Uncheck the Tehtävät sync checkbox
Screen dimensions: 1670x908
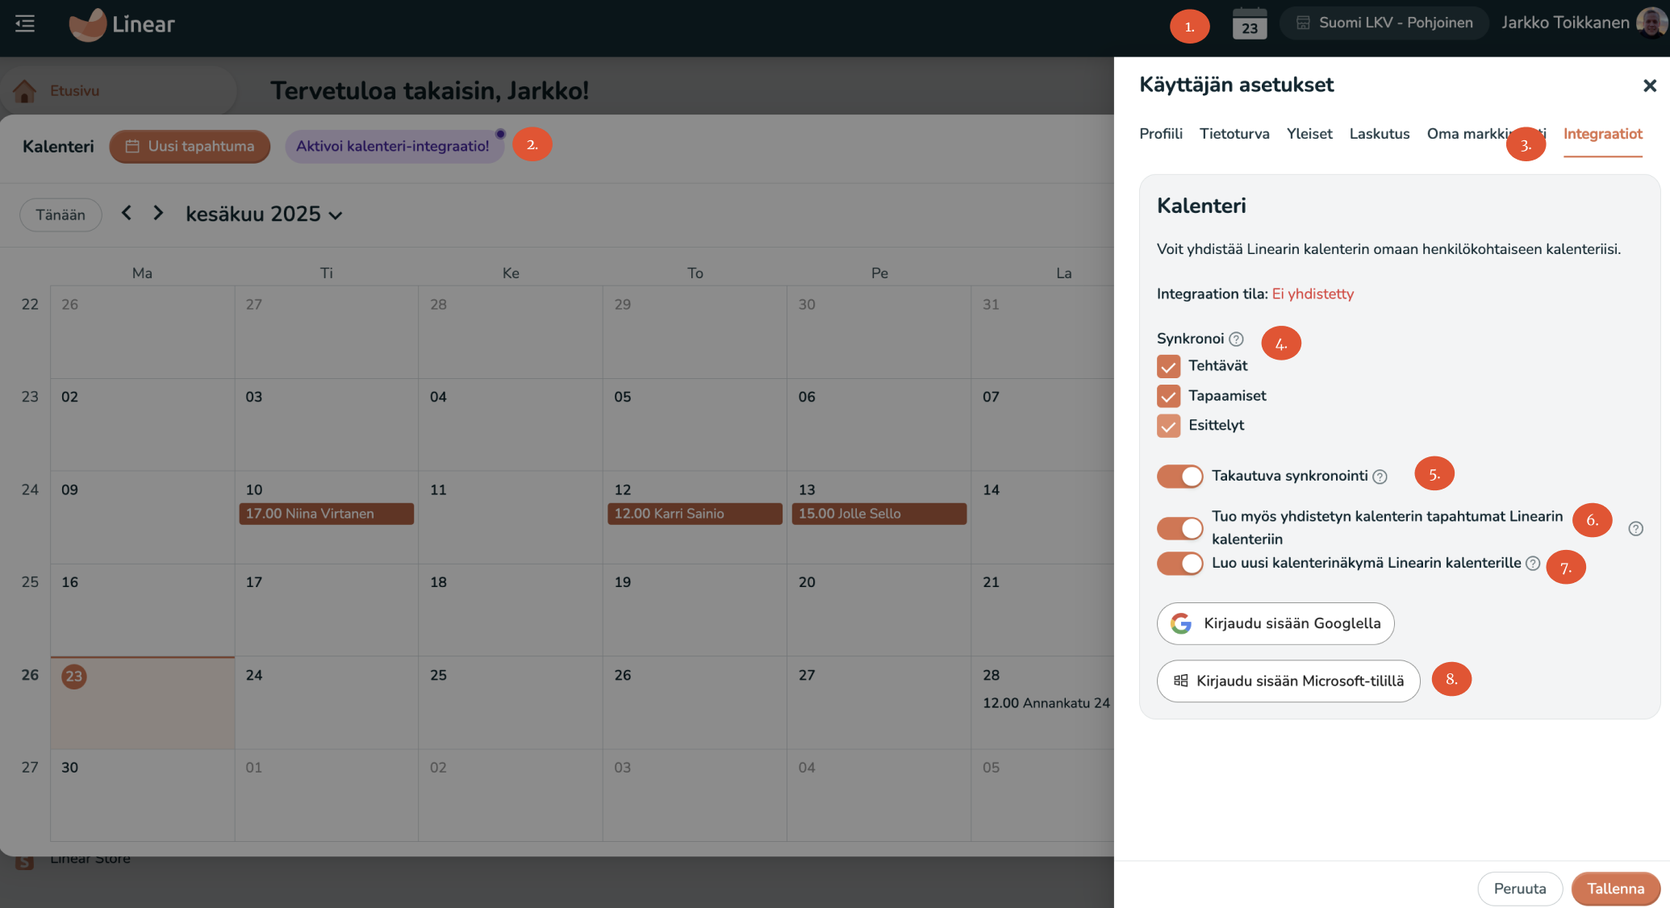[x=1168, y=366]
